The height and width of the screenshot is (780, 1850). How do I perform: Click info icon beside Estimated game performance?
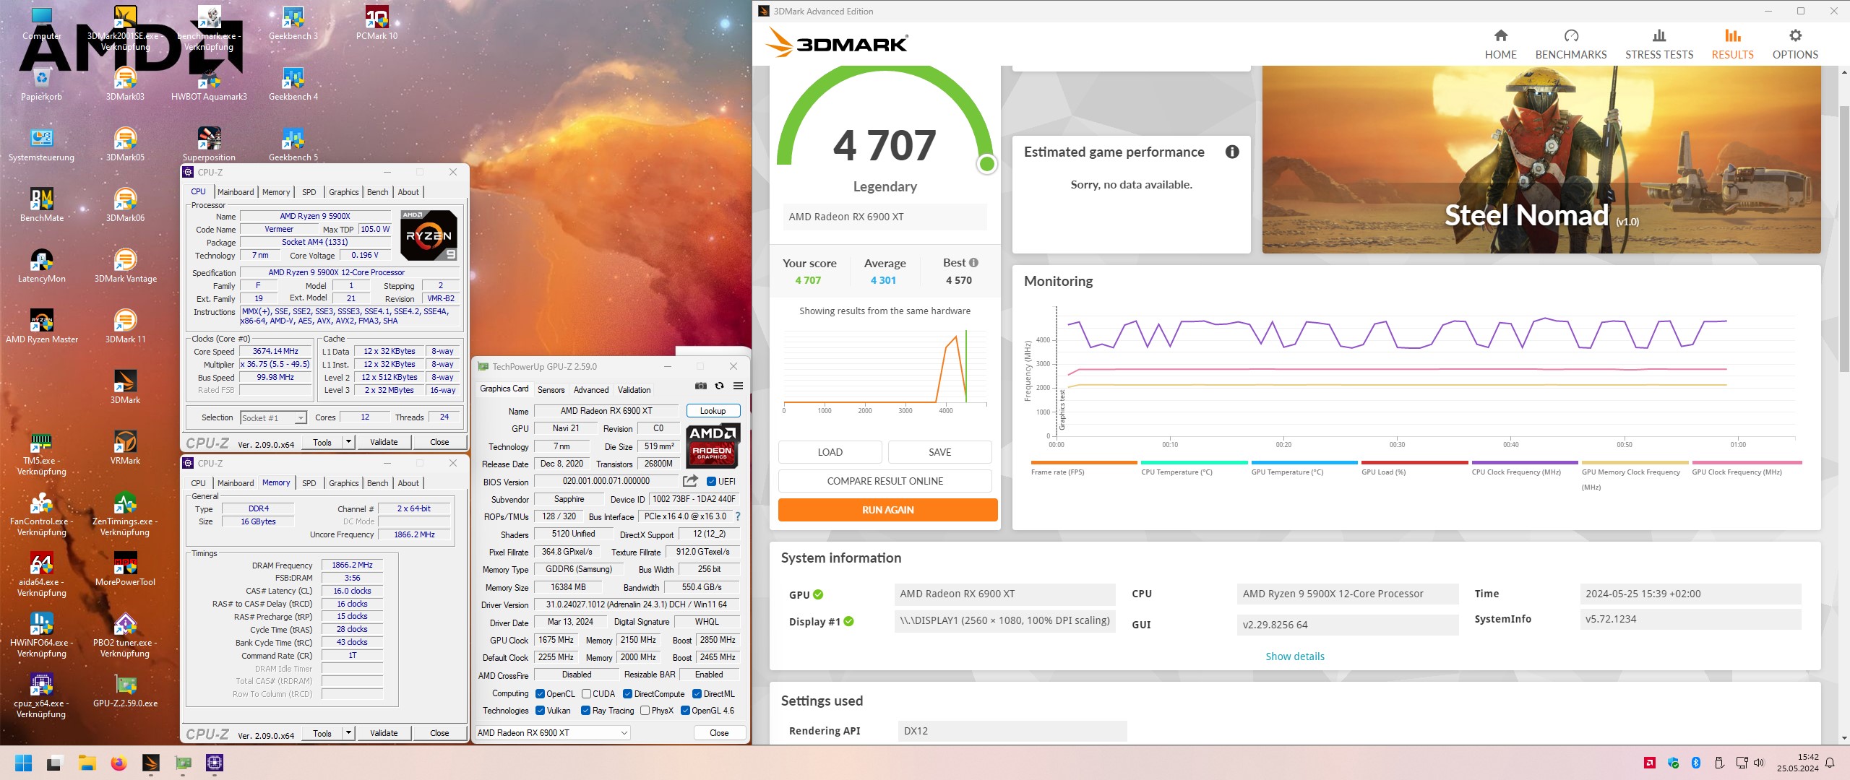point(1232,152)
